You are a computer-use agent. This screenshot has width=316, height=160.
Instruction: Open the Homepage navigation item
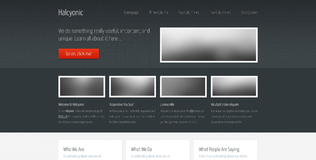pyautogui.click(x=131, y=13)
